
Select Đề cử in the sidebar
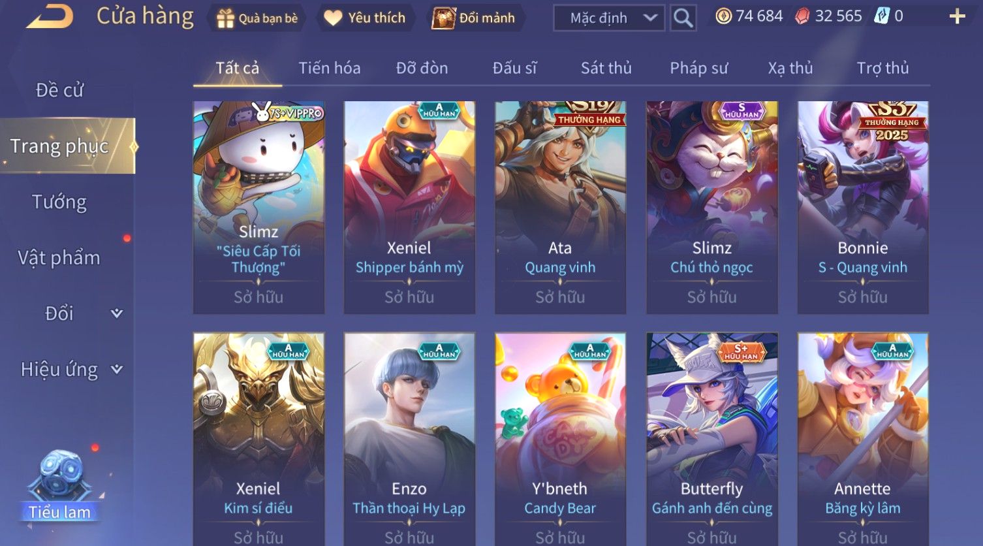click(x=59, y=90)
